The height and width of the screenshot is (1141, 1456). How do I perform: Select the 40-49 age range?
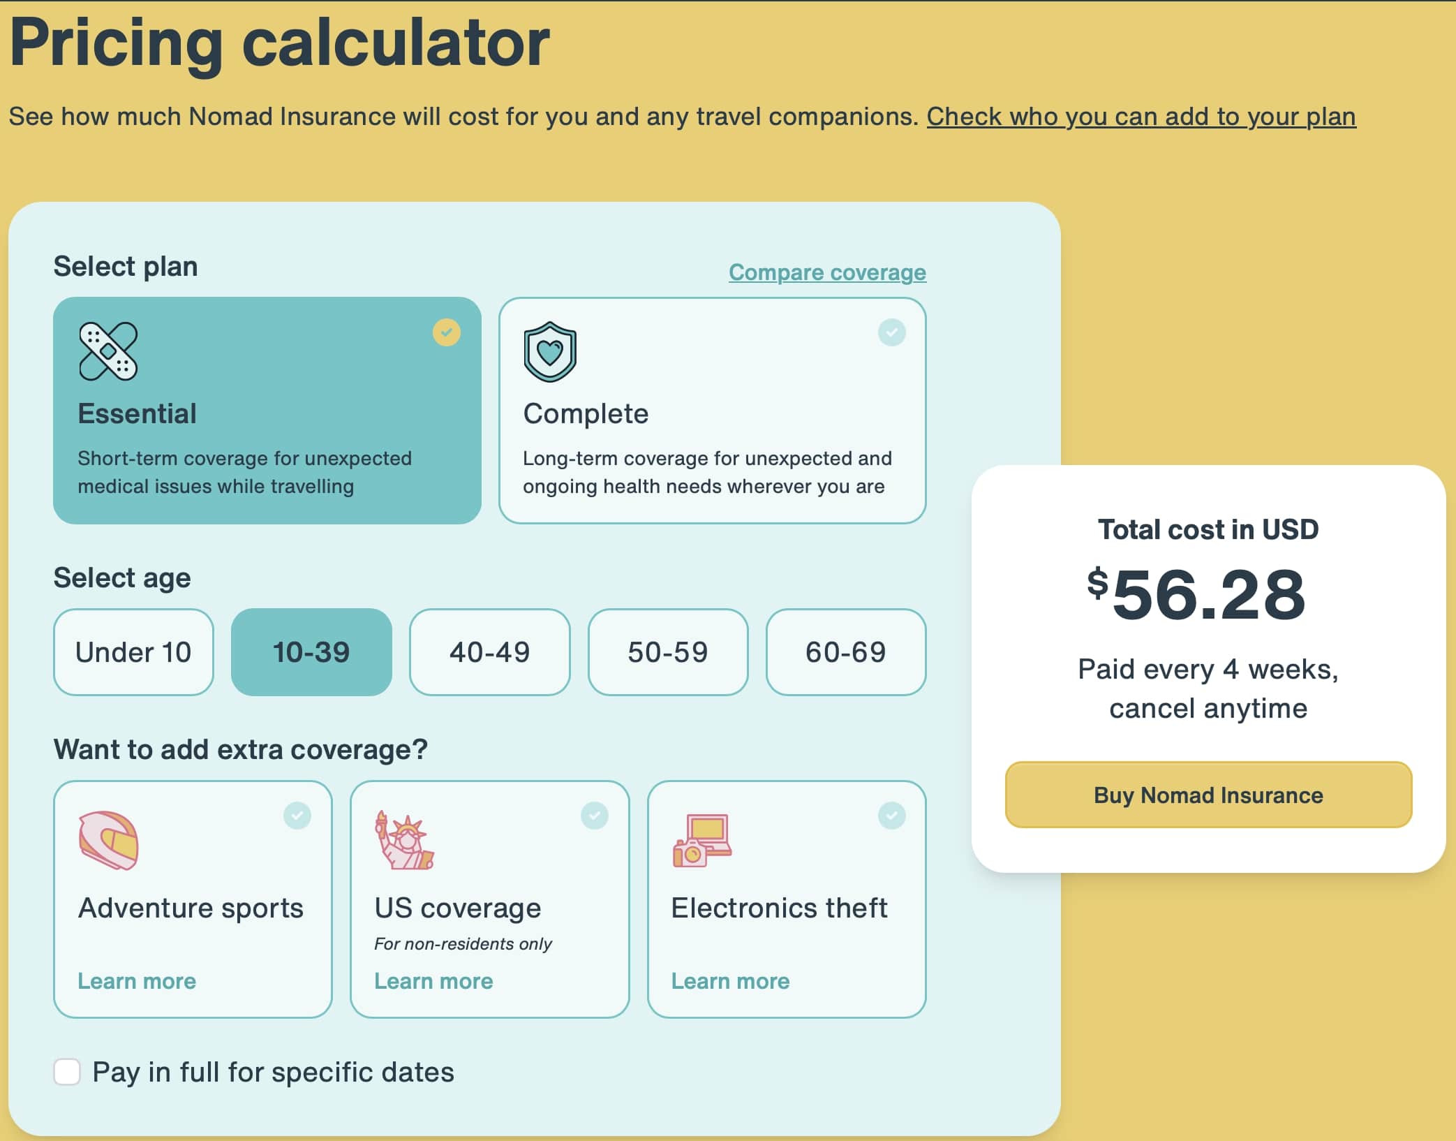pos(489,652)
